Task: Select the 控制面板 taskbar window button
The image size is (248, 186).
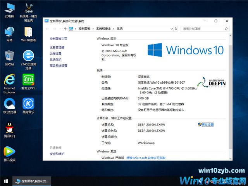Action: click(x=32, y=181)
